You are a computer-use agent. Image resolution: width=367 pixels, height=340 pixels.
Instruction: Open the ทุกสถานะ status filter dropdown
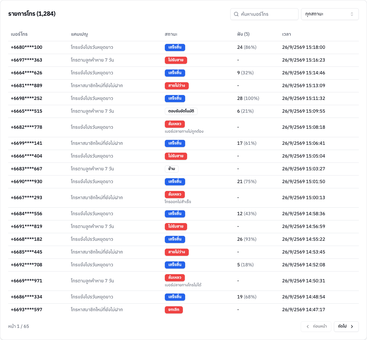pos(330,14)
